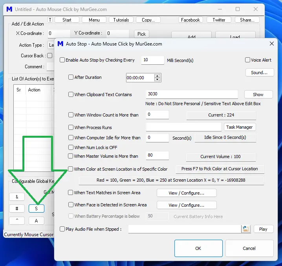Viewport: 282px width, 266px height.
Task: Click the Current : 224 window count button
Action: (x=221, y=115)
